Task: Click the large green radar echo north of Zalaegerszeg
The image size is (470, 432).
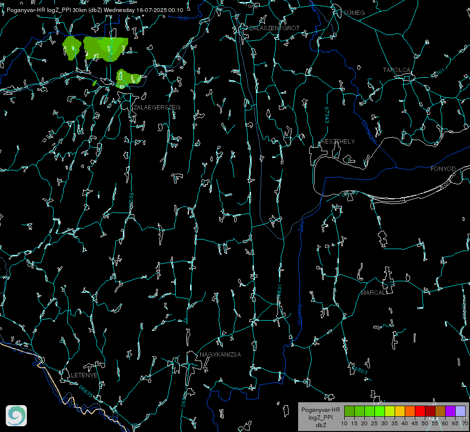Action: pyautogui.click(x=106, y=49)
